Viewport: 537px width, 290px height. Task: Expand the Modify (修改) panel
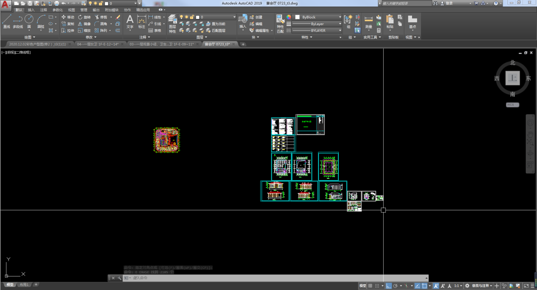coord(91,37)
